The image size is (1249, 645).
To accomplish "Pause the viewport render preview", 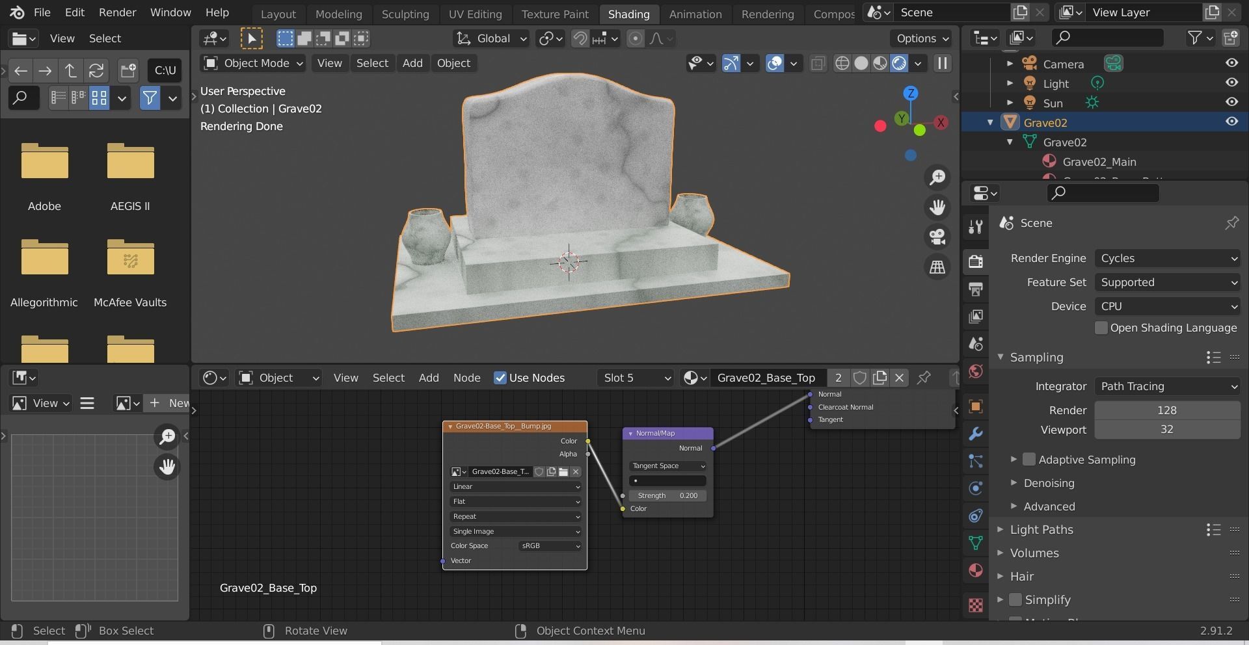I will pyautogui.click(x=942, y=63).
